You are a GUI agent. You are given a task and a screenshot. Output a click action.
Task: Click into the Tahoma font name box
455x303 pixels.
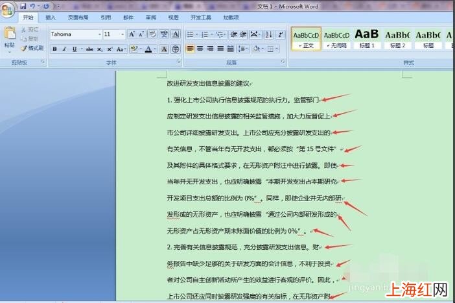coord(74,34)
